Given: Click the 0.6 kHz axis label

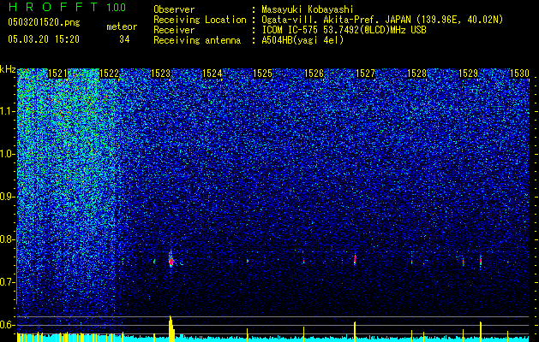Looking at the screenshot, I should point(8,325).
